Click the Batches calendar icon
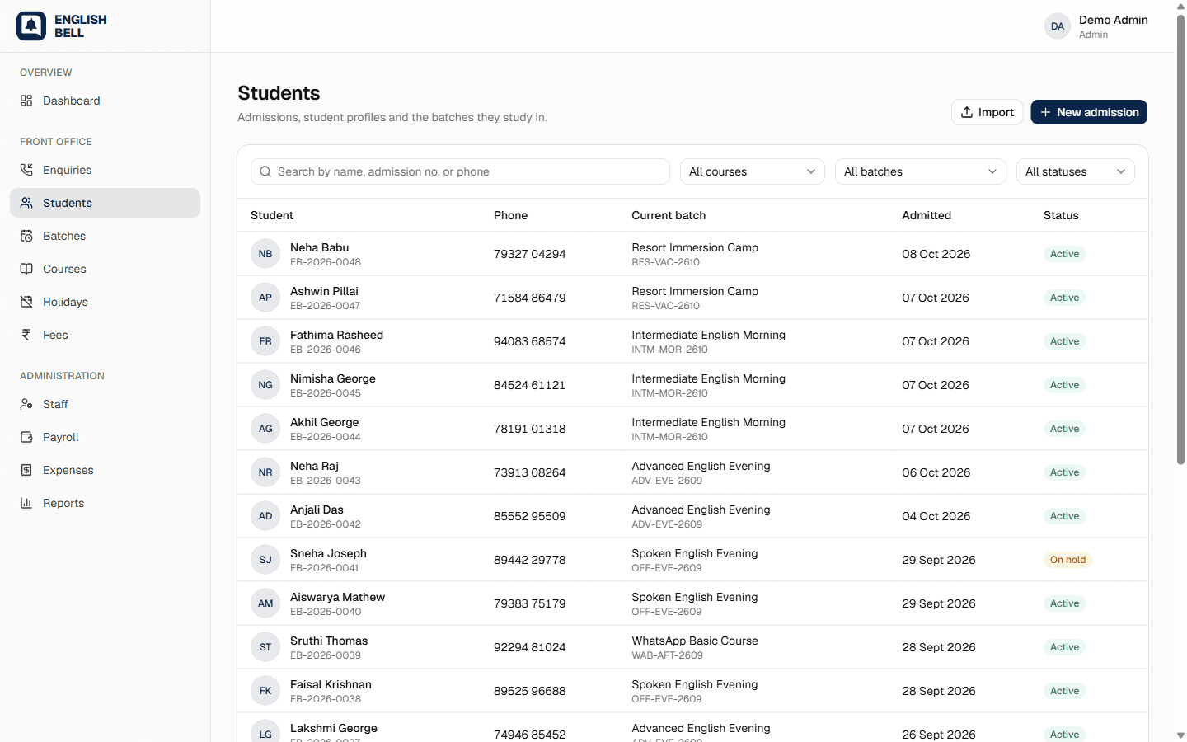This screenshot has width=1187, height=742. click(26, 236)
